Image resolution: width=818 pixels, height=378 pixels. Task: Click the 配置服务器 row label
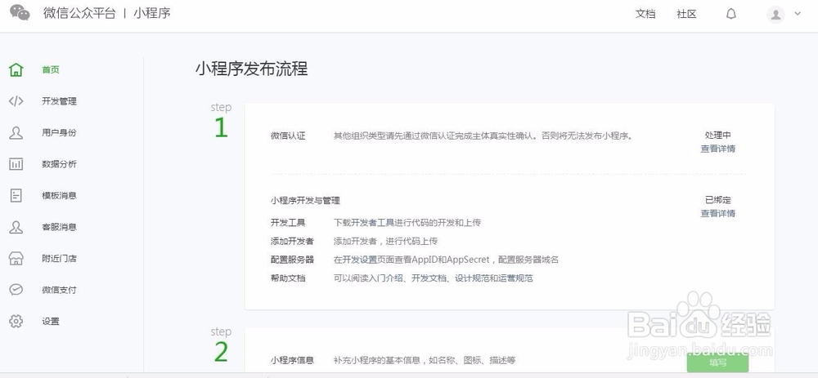(x=292, y=260)
